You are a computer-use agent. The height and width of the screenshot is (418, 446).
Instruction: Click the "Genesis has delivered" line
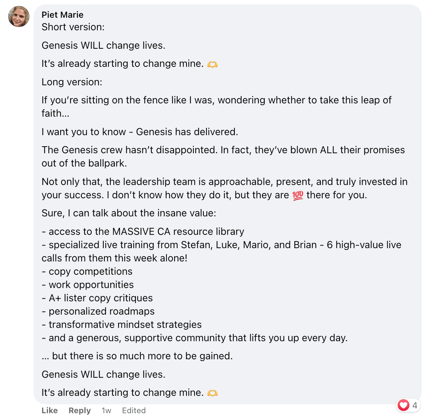(140, 132)
